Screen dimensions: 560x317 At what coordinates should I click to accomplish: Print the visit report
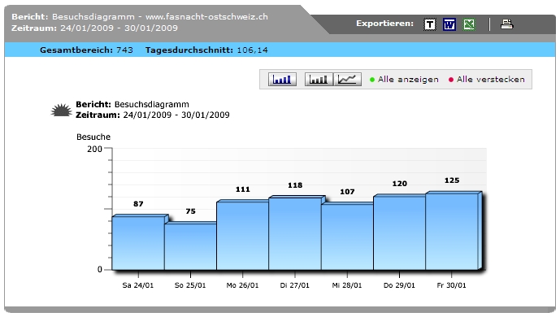coord(507,24)
